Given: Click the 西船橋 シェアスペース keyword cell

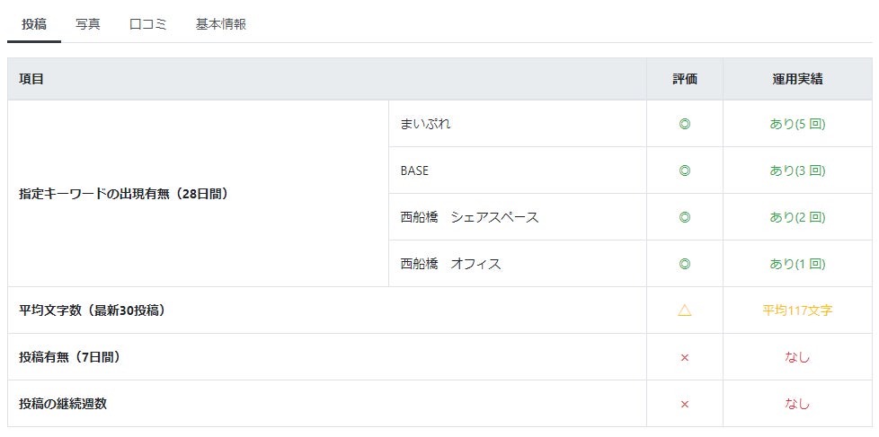Looking at the screenshot, I should tap(470, 217).
